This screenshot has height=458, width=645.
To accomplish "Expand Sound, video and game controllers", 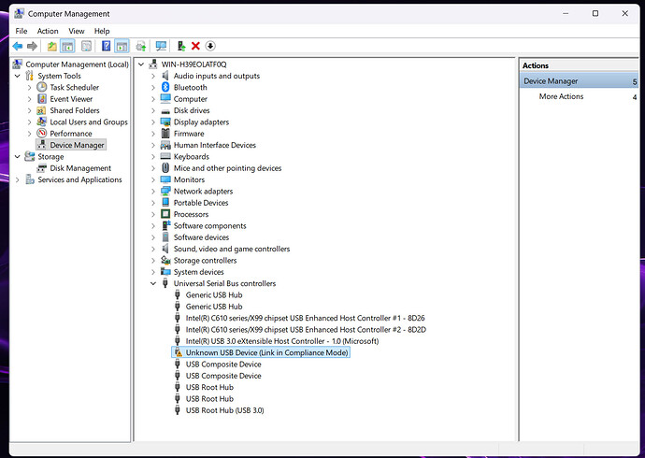I will point(153,249).
